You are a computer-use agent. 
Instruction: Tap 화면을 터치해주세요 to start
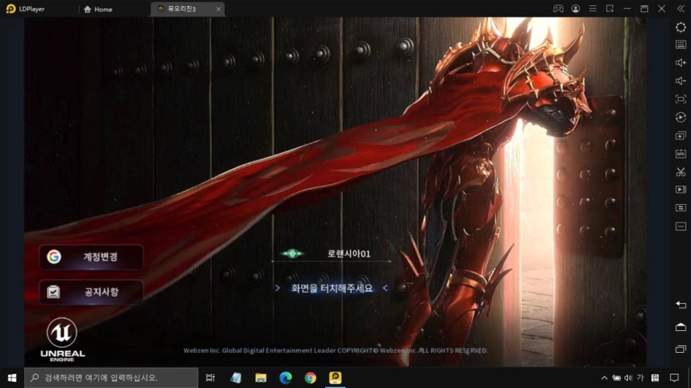point(331,288)
